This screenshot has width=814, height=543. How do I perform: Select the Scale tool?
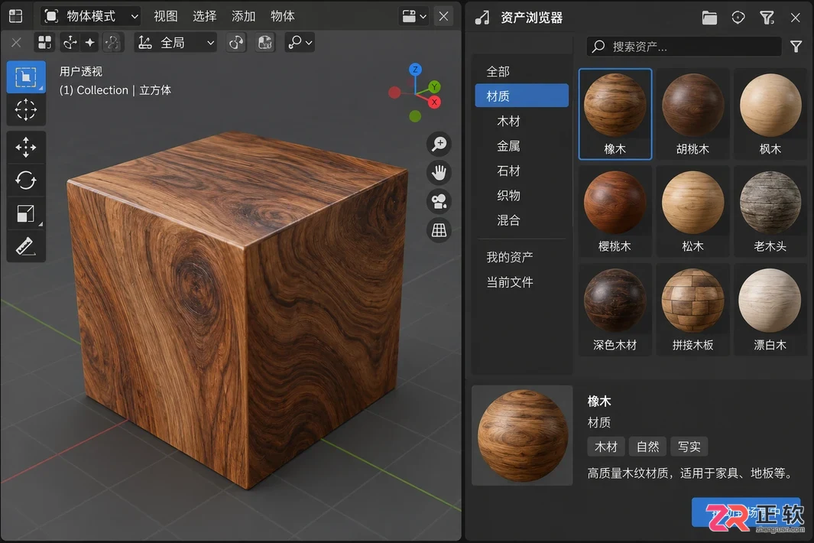pyautogui.click(x=26, y=213)
